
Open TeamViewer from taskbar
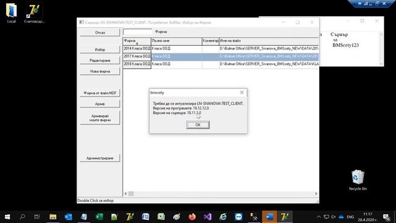click(x=238, y=217)
